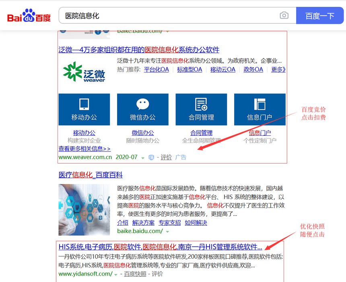Screen dimensions: 346x282
Task: Click the 平台化OA recommended link
Action: (x=157, y=69)
